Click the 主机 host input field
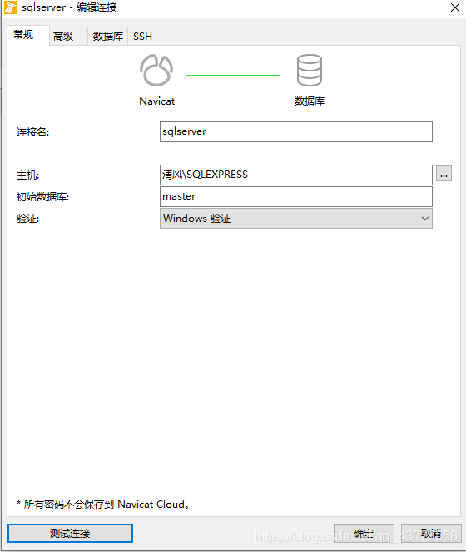This screenshot has width=466, height=552. (296, 175)
